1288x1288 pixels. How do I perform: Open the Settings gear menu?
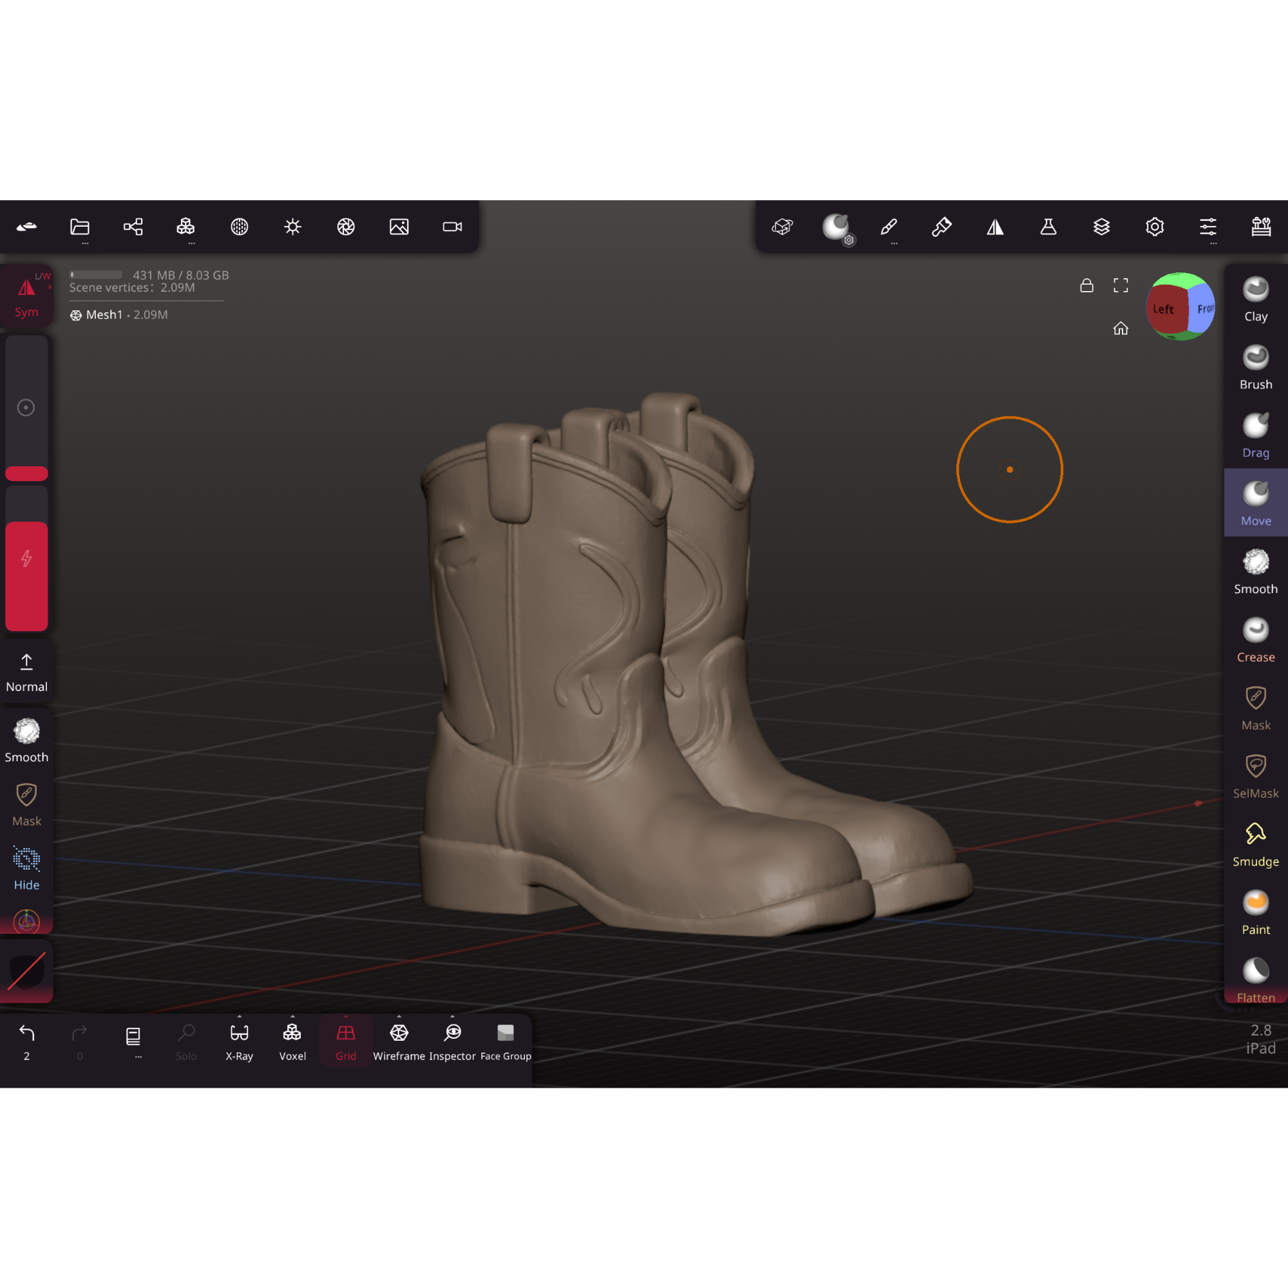coord(1155,227)
